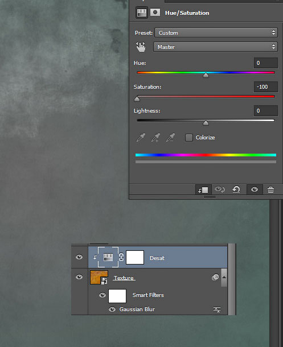Click the Hue/Saturation adjustment icon
The image size is (283, 347).
[142, 13]
